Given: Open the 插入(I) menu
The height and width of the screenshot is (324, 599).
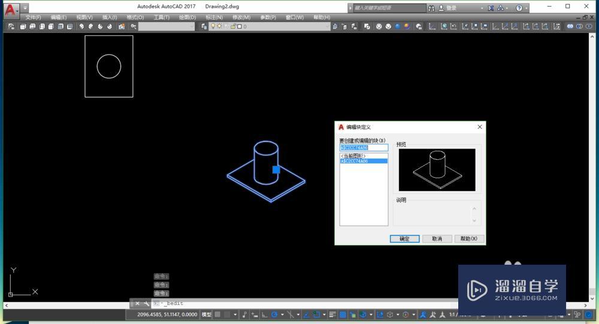Looking at the screenshot, I should coord(110,17).
